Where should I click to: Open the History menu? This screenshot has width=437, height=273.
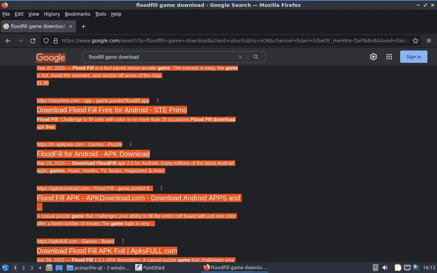pos(52,14)
